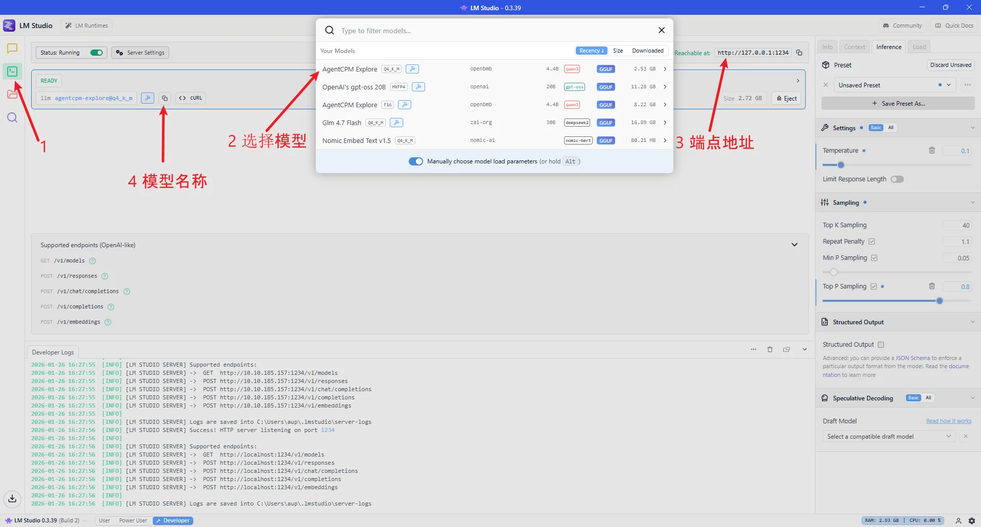Uncheck the Top P Sampling checkbox

click(x=874, y=286)
